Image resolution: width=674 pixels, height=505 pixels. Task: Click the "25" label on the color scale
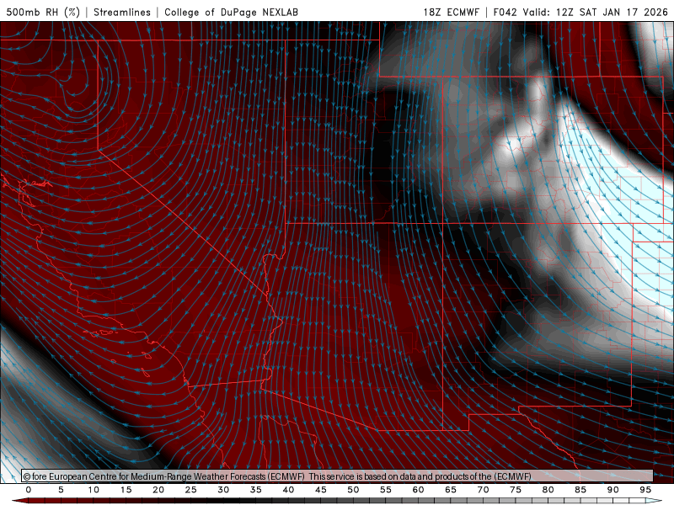point(191,490)
